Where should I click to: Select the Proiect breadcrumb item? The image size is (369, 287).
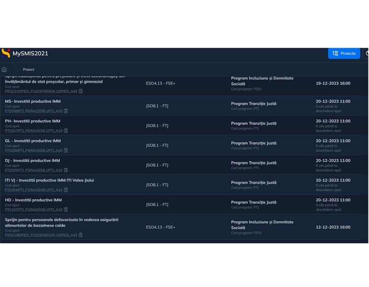click(28, 69)
